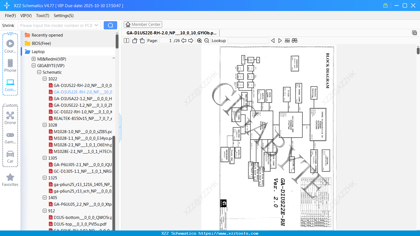Find next lookup result
This screenshot has width=420, height=236.
280,41
